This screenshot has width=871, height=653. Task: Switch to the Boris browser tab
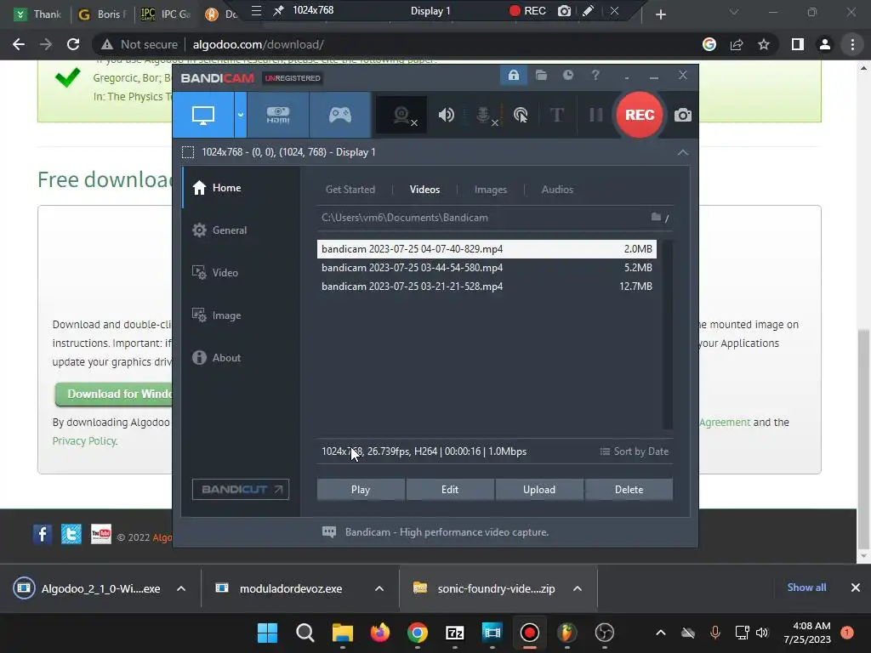pyautogui.click(x=102, y=14)
